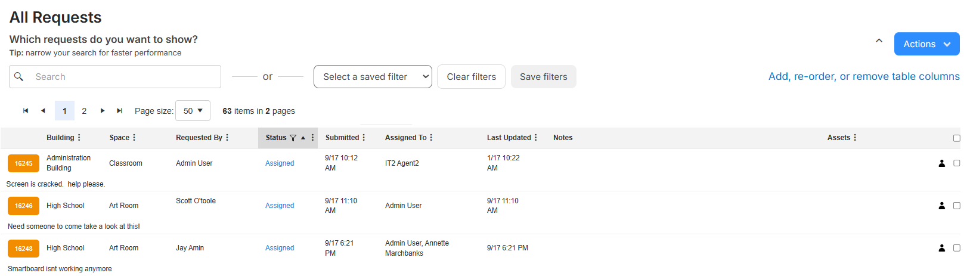Click the Clear filters button
This screenshot has height=276, width=970.
[x=471, y=77]
